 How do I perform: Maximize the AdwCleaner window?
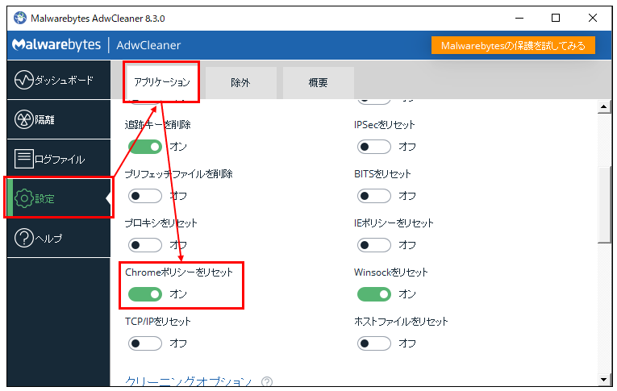click(556, 18)
